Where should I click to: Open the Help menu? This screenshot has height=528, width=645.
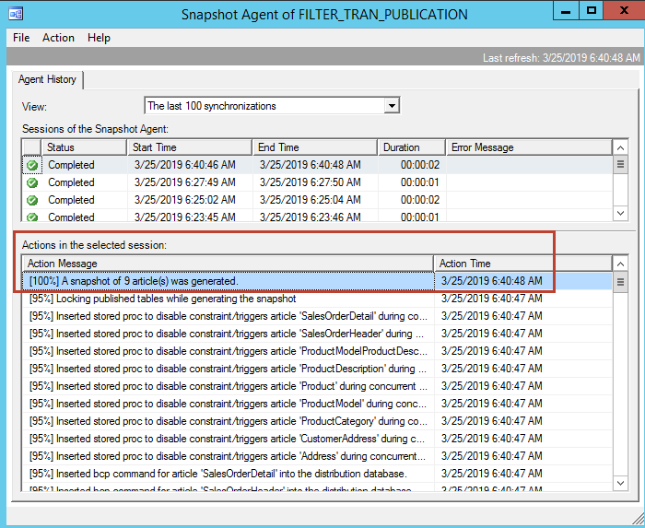(x=99, y=38)
